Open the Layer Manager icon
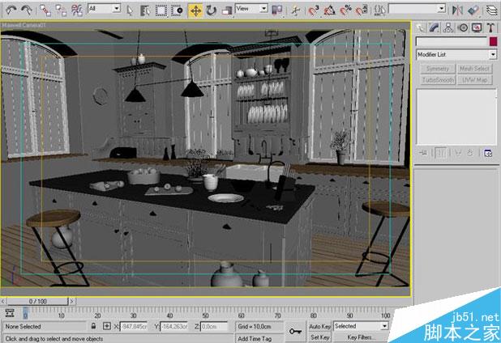Viewport: 501px width, 343px height. [x=492, y=11]
